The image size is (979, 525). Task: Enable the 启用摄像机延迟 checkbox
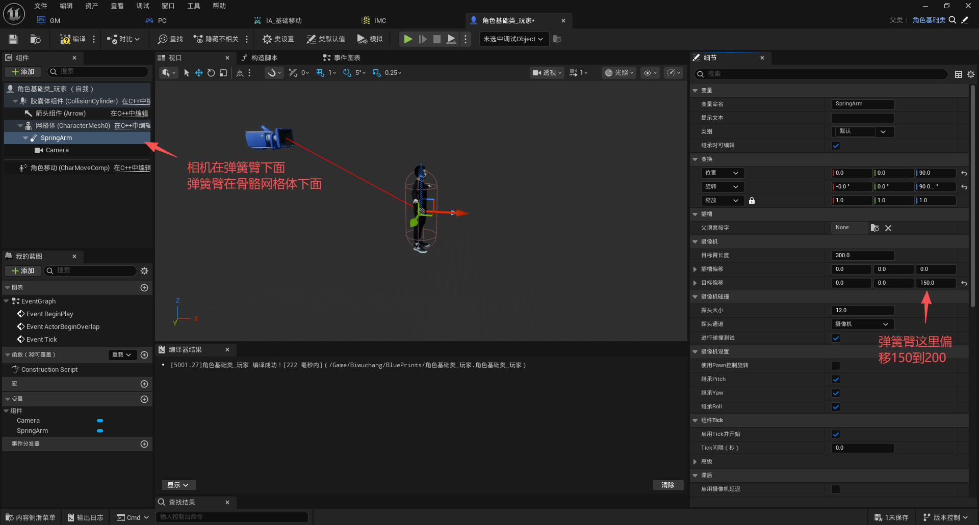[836, 489]
